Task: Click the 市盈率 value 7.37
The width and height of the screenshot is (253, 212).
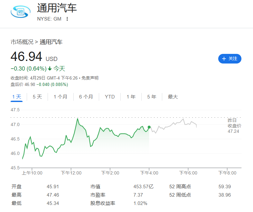Action: click(138, 195)
